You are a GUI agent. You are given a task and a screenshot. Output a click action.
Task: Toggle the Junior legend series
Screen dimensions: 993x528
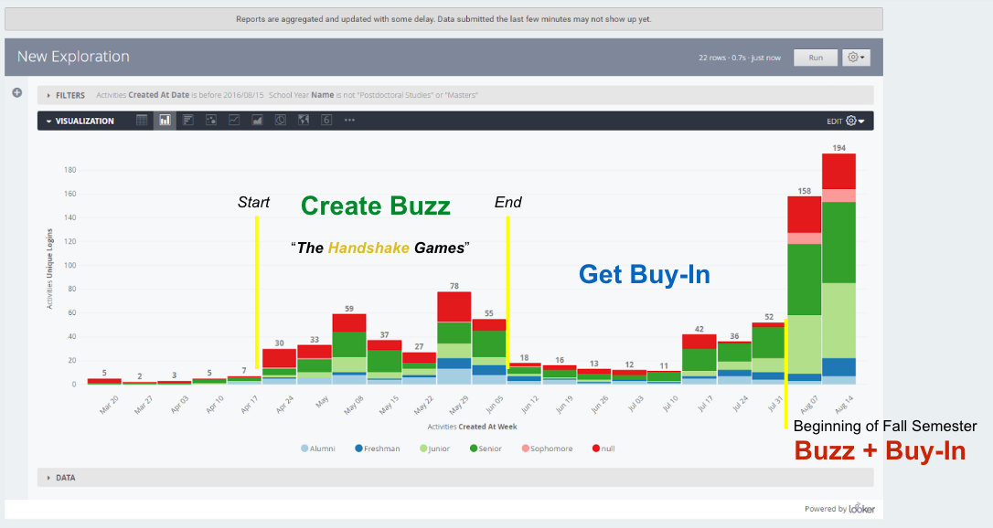434,449
